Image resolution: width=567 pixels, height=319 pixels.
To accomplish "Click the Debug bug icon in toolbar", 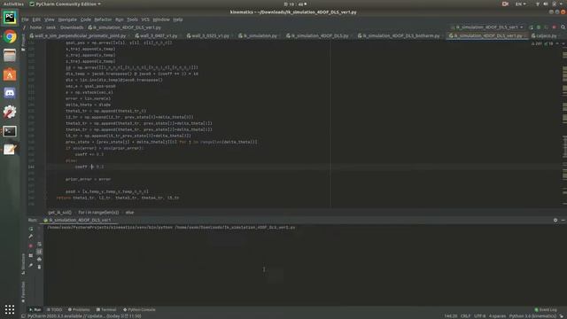I will (539, 27).
